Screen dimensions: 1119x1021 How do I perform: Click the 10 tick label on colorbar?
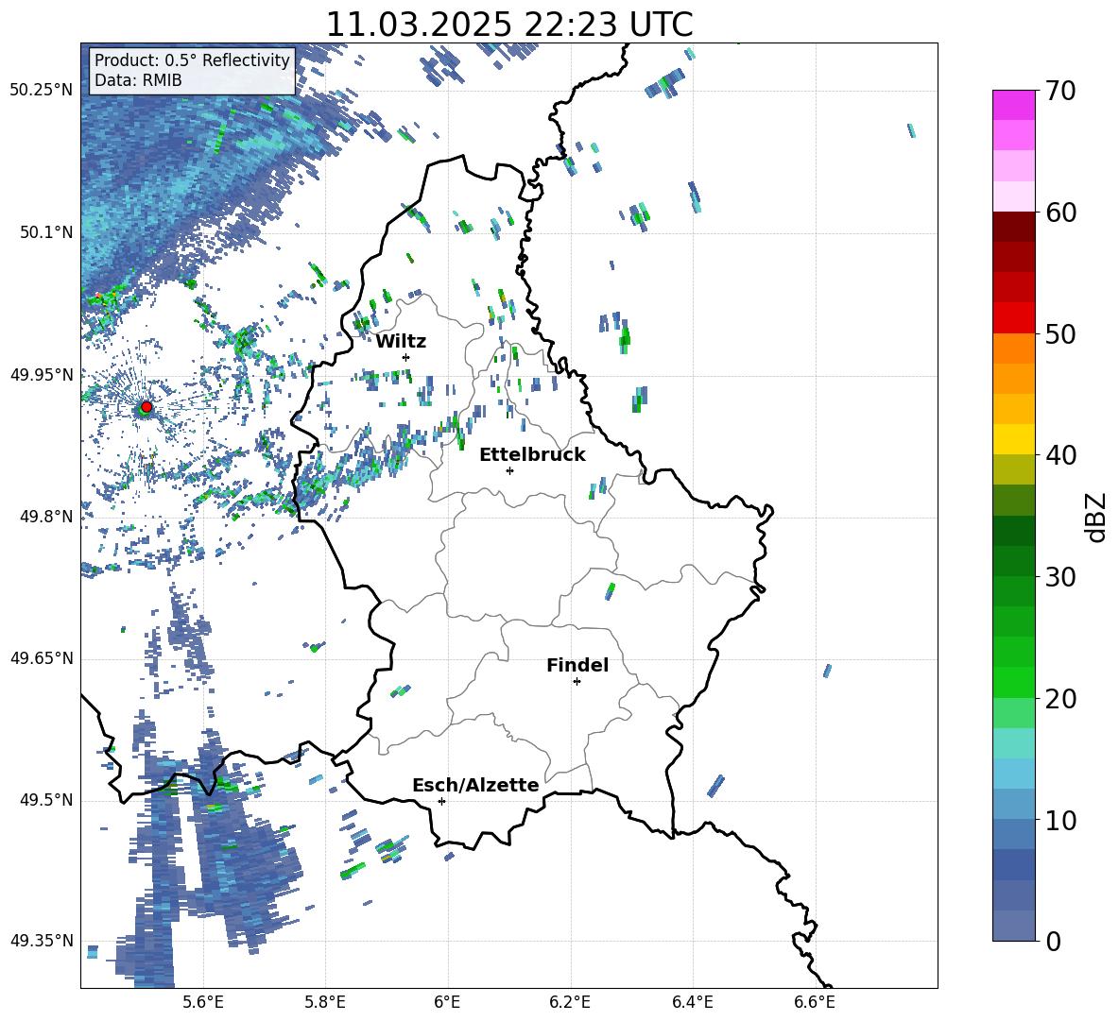click(1059, 820)
